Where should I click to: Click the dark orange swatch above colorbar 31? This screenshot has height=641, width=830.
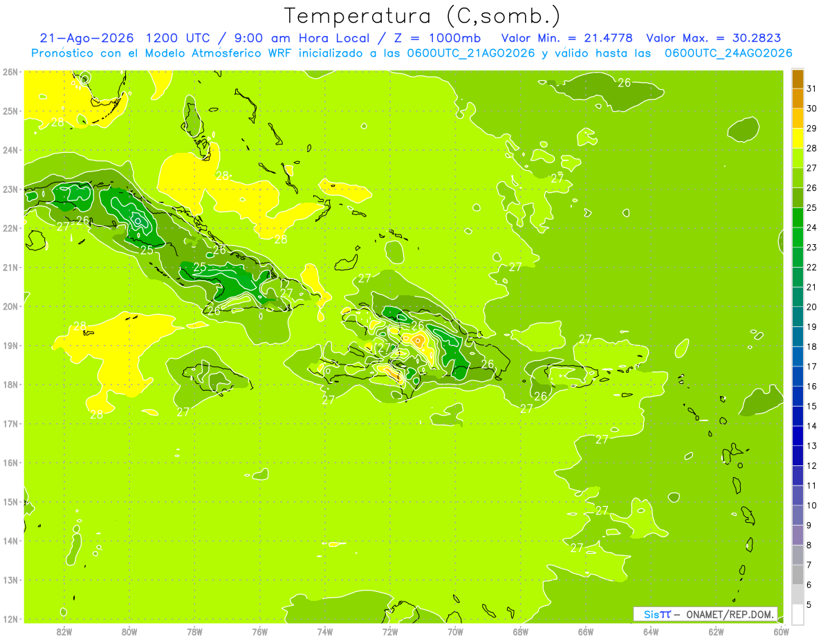point(797,80)
